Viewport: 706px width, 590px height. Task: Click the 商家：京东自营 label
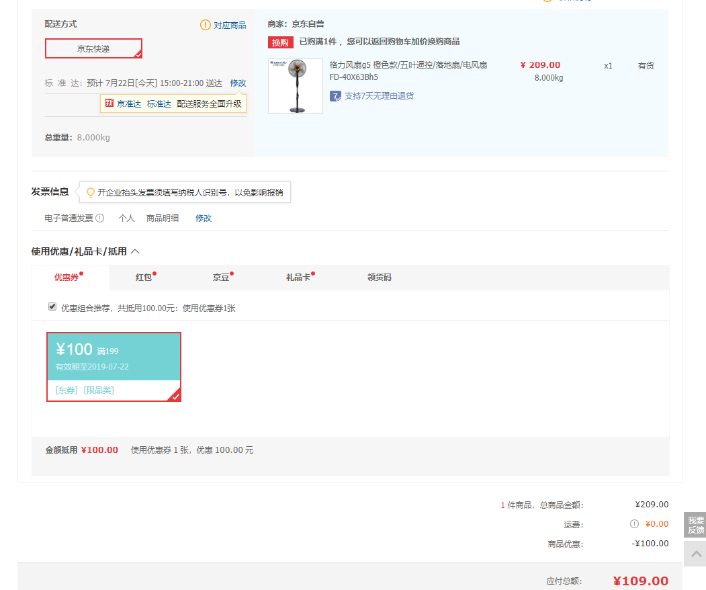(296, 24)
